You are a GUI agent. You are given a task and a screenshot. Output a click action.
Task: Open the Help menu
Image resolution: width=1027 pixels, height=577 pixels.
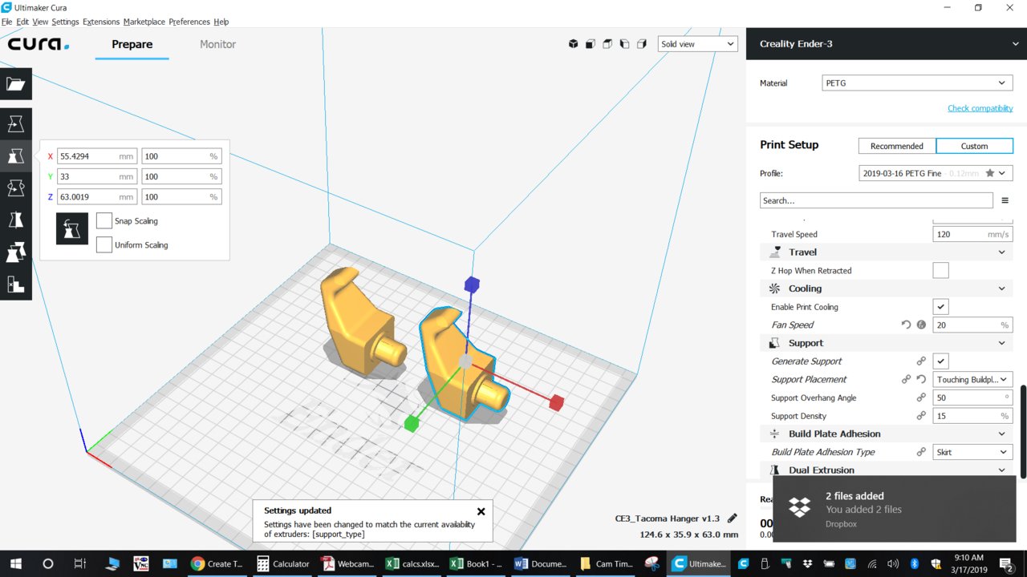[221, 22]
